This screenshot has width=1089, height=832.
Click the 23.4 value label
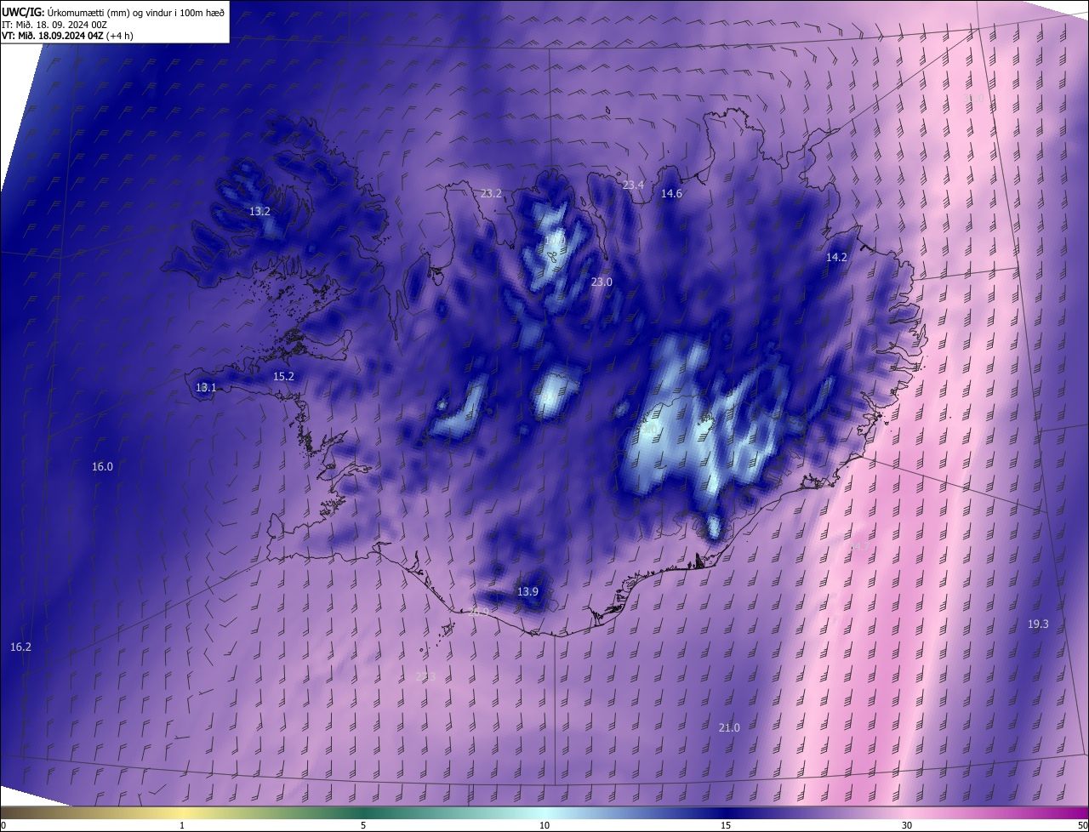click(x=633, y=185)
